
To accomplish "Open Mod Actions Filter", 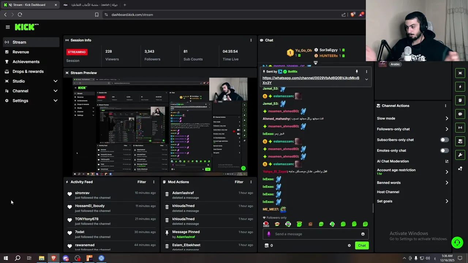I will 239,182.
